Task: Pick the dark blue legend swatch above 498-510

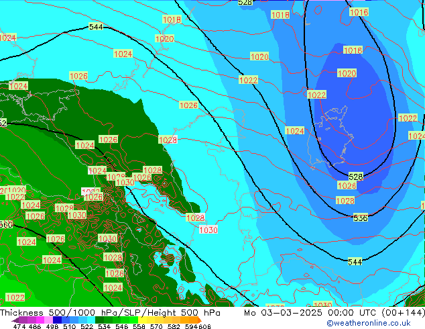Action: point(57,320)
